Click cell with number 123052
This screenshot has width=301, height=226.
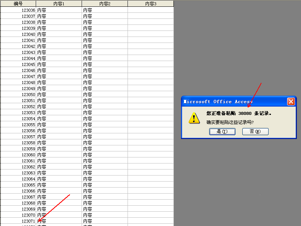pos(18,107)
